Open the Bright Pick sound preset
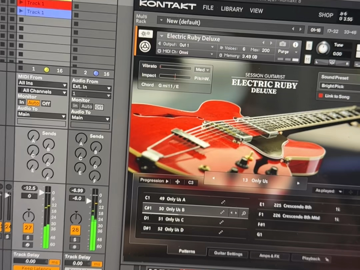The image size is (360, 270). [339, 87]
